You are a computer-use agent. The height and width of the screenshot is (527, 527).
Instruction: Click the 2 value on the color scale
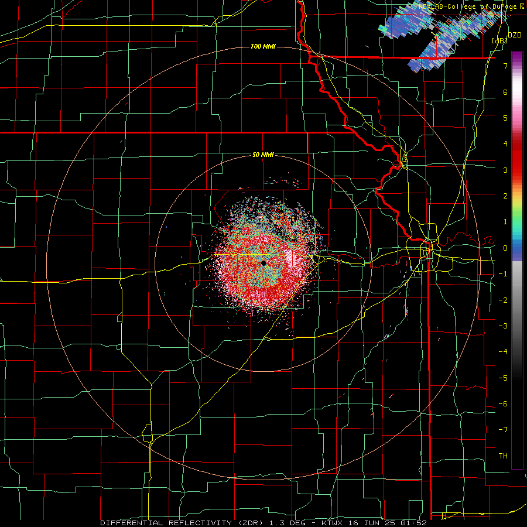pos(505,196)
